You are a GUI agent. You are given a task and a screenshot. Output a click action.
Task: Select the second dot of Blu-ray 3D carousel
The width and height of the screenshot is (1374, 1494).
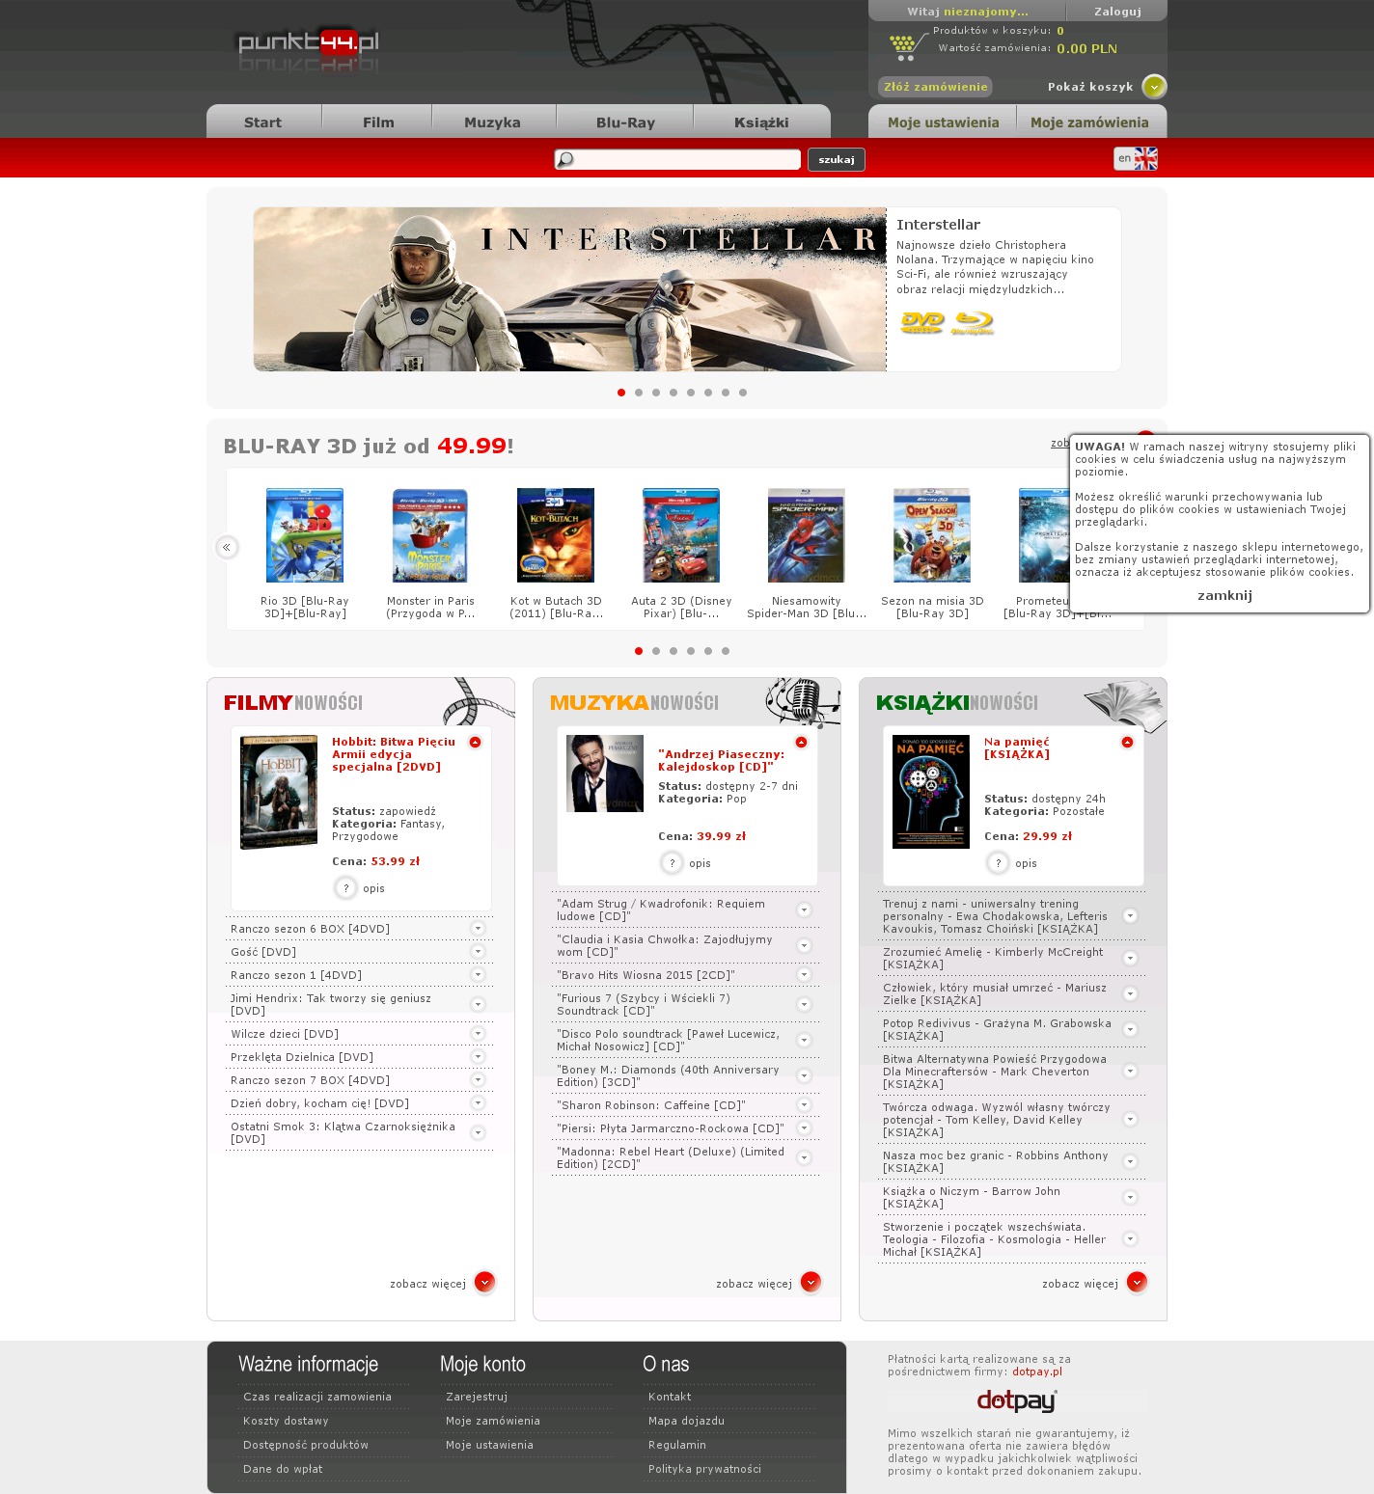pos(656,651)
